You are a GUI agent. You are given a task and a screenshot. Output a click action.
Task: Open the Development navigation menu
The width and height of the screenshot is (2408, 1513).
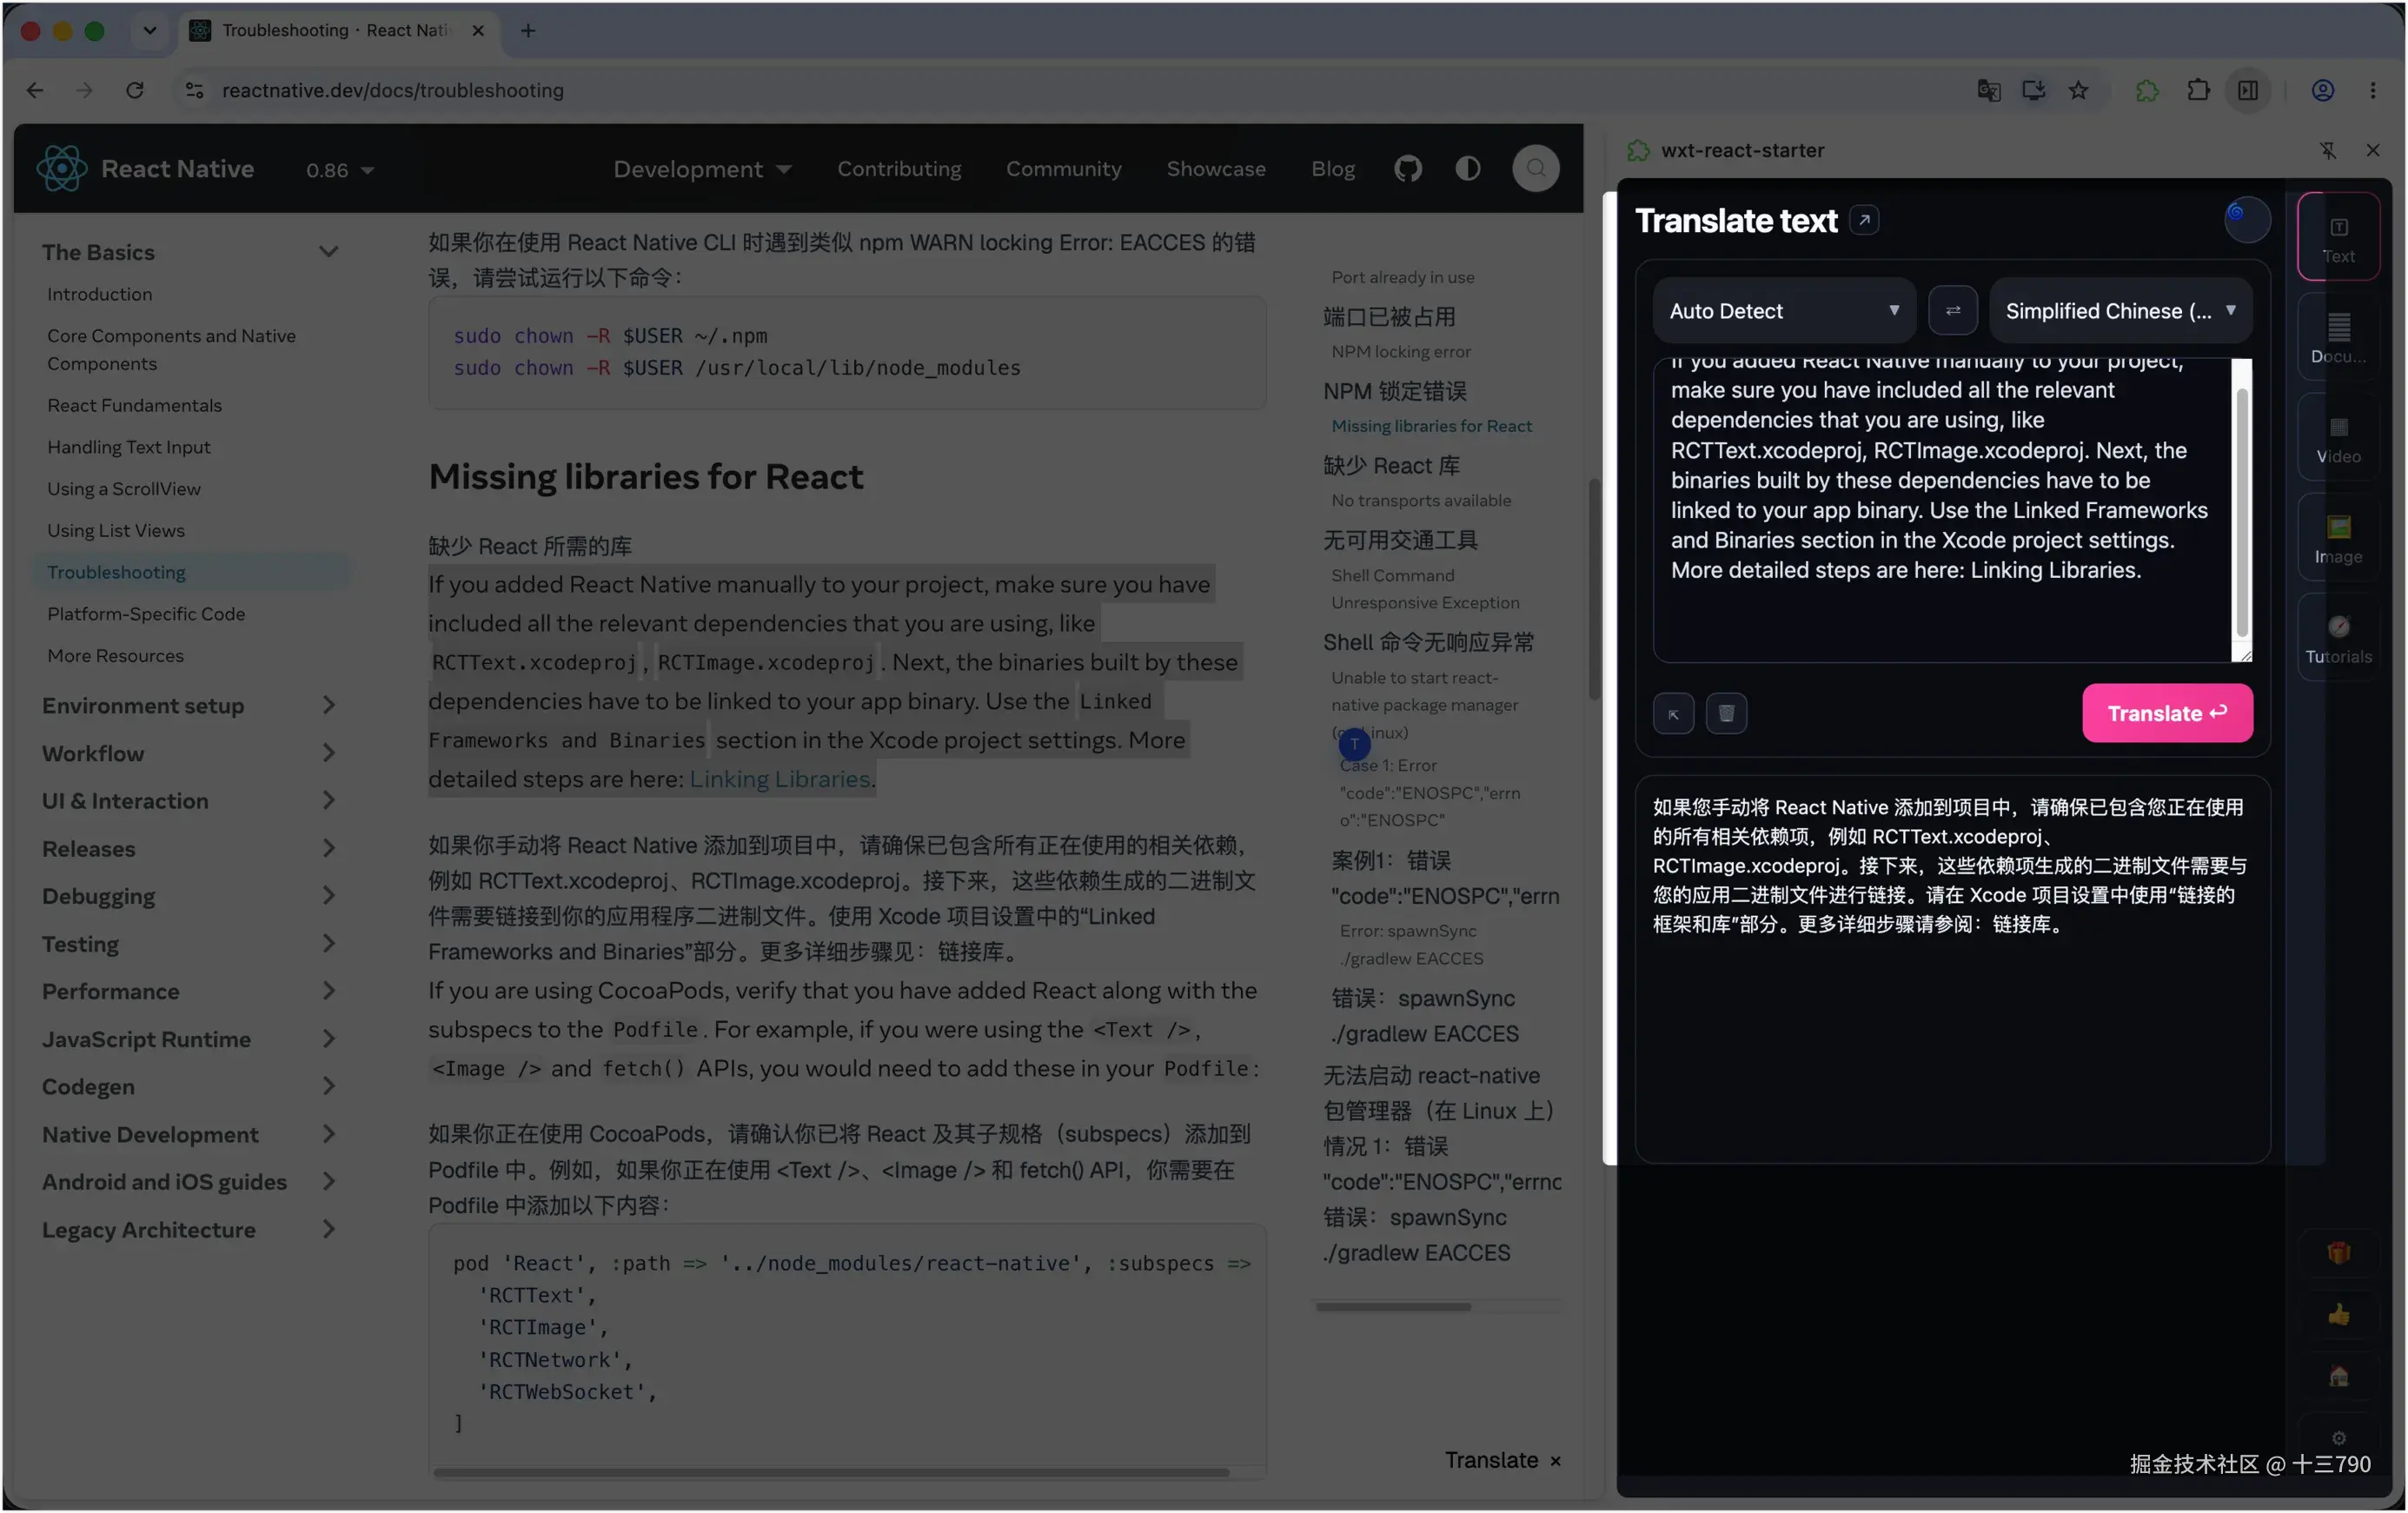702,169
